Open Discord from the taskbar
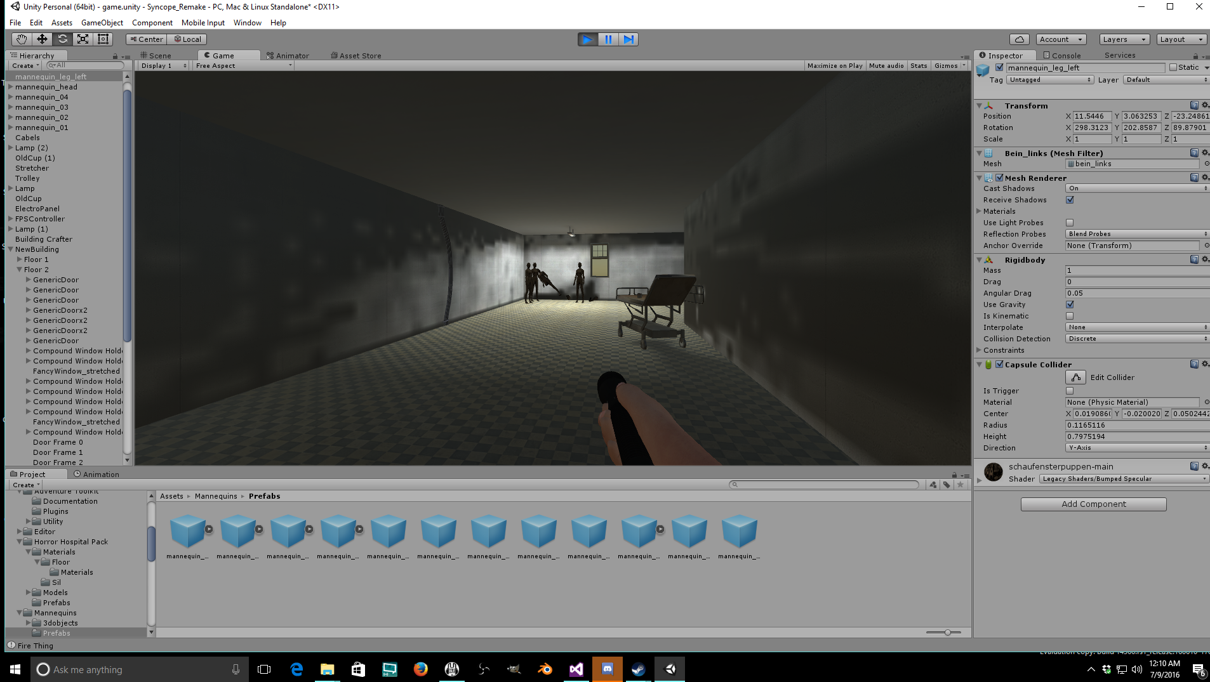Image resolution: width=1210 pixels, height=682 pixels. coord(607,669)
